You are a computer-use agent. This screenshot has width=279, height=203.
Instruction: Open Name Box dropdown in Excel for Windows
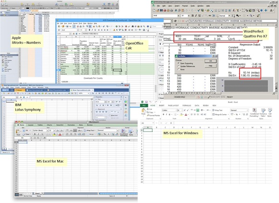coord(153,123)
